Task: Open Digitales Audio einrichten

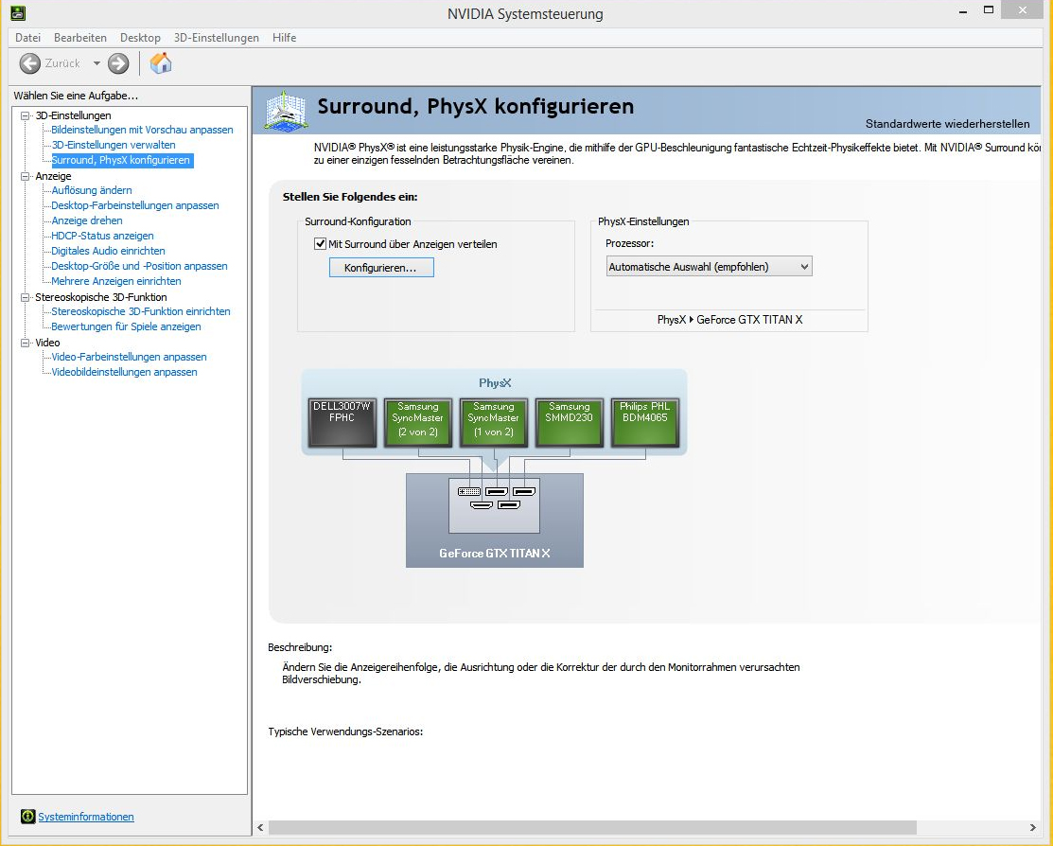Action: [x=108, y=251]
